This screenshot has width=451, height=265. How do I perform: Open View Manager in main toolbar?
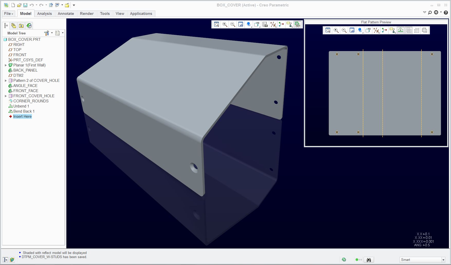point(265,24)
